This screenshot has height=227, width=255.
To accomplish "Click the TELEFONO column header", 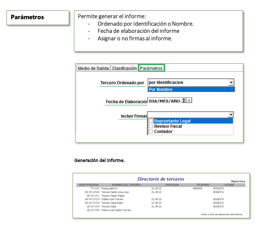I will click(203, 185).
